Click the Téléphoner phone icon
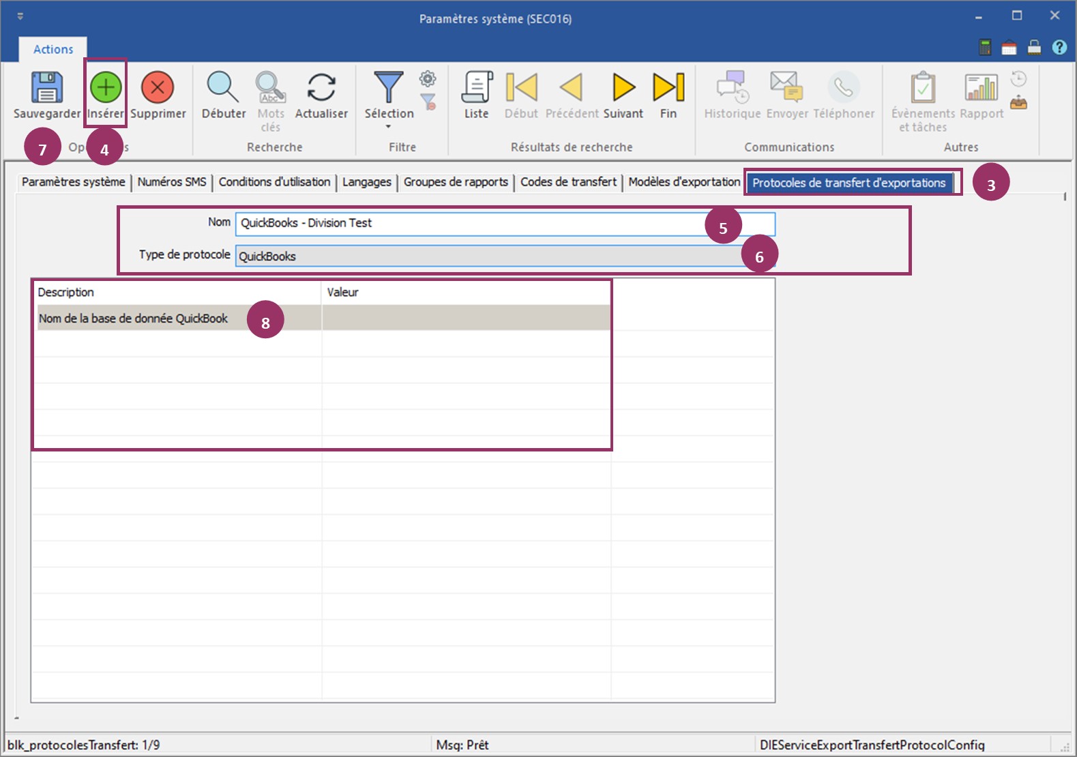Screen dimensions: 1077x757 coord(844,87)
